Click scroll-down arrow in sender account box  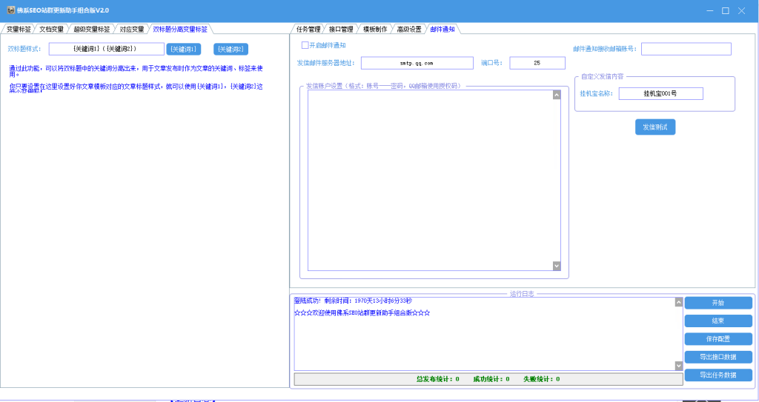557,266
